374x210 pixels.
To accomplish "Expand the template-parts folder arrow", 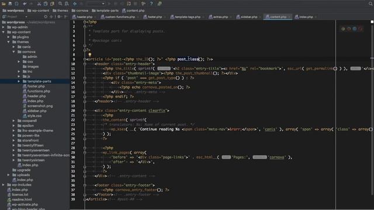I will (x=19, y=82).
